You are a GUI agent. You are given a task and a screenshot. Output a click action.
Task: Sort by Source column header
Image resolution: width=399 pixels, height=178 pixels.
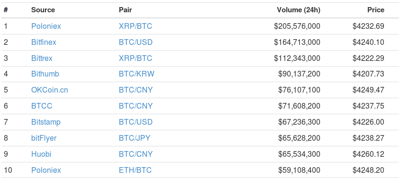point(43,10)
